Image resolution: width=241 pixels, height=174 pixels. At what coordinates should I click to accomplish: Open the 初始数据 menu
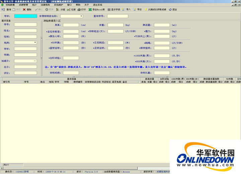click(x=10, y=5)
